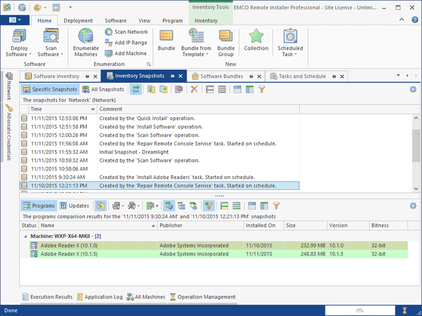Click the filter funnel in snapshots toolbar
Screen dimensions: 422x316
261,89
